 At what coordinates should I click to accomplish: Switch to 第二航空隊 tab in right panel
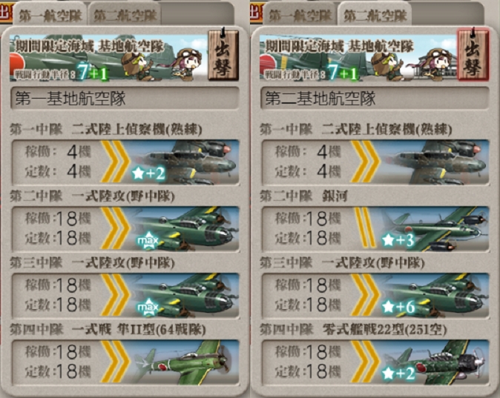click(375, 16)
